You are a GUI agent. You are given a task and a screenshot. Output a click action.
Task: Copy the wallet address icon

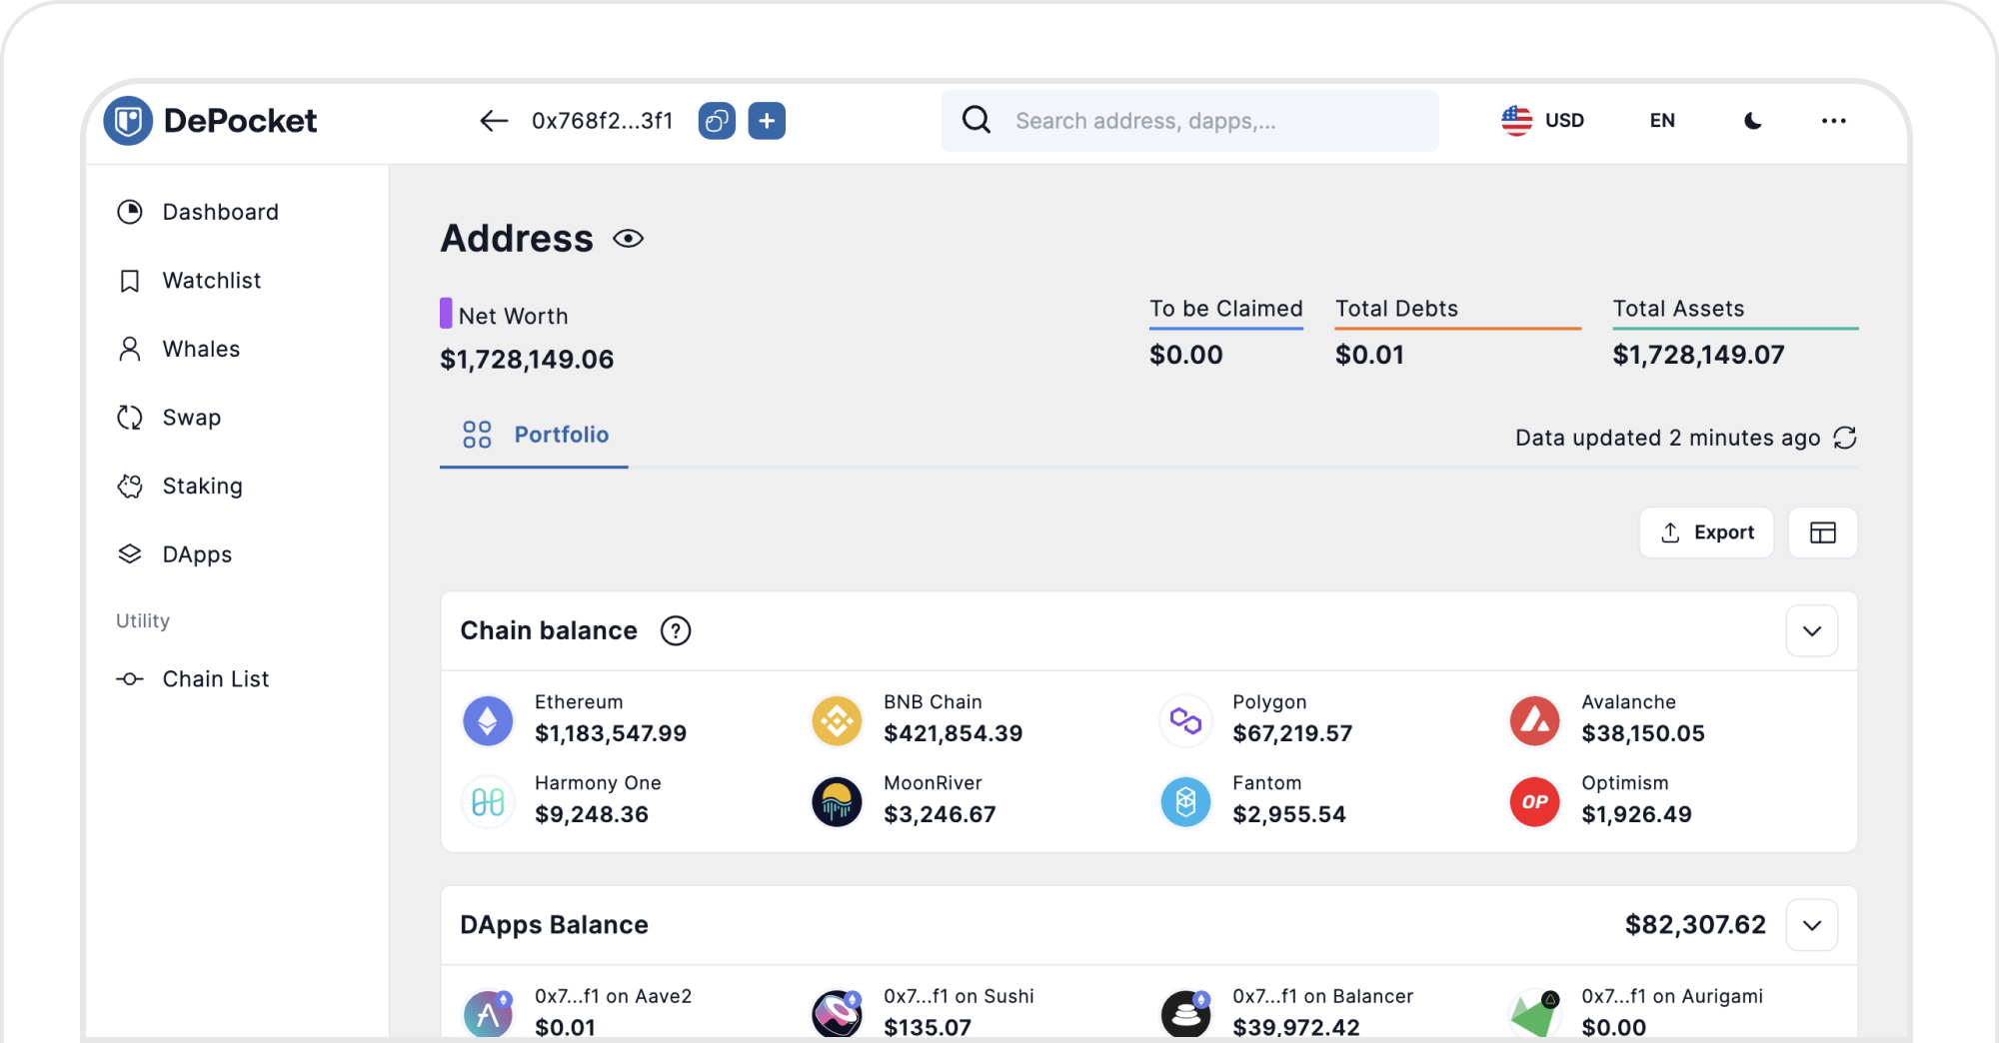coord(717,121)
